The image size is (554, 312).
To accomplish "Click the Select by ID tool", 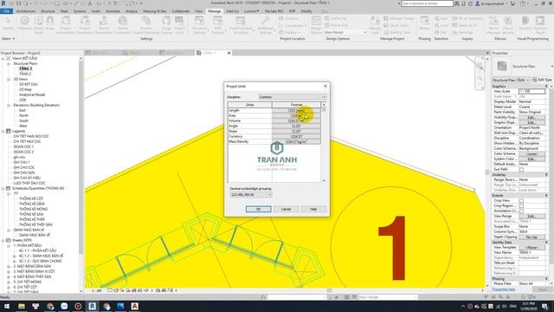I will click(465, 25).
